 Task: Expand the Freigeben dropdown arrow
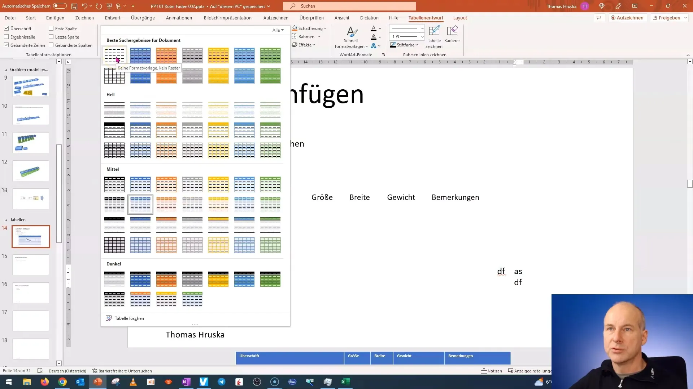tap(685, 18)
